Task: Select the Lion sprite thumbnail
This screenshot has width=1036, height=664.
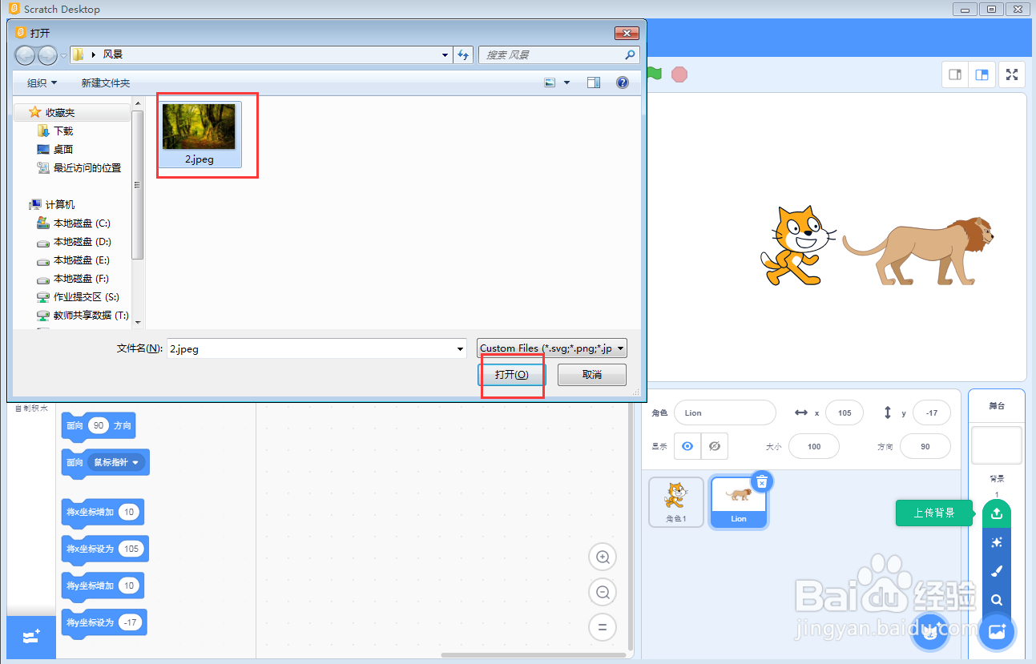Action: pyautogui.click(x=739, y=502)
